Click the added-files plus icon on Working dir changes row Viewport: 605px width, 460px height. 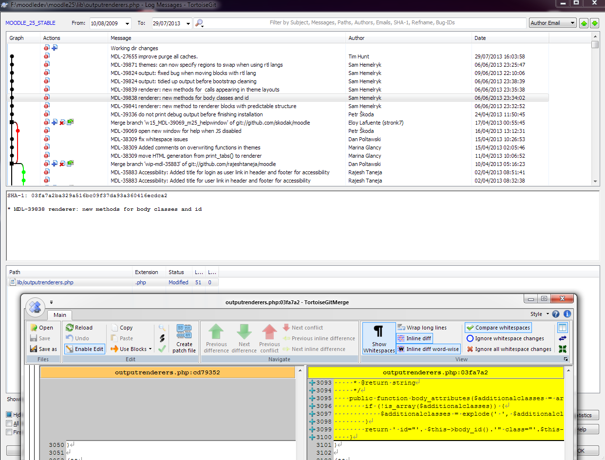coord(55,48)
